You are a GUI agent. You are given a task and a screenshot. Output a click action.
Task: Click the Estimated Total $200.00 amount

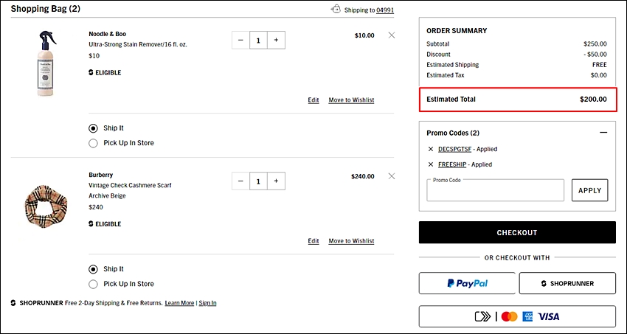(x=593, y=99)
